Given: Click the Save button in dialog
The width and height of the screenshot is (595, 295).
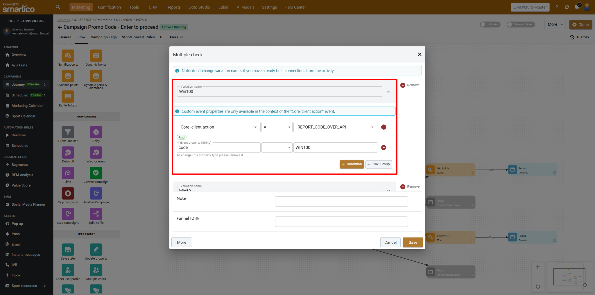Looking at the screenshot, I should coord(413,242).
